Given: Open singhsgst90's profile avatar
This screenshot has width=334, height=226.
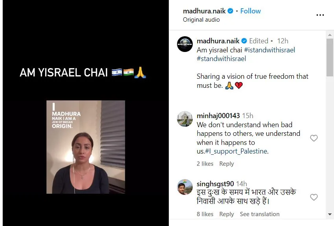Looking at the screenshot, I should click(x=185, y=187).
